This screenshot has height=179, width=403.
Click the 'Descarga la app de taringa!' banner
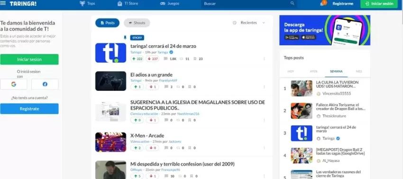[x=325, y=30]
